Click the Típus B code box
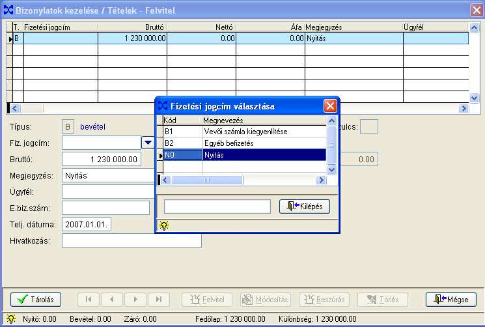Viewport: 485px width, 327px height. point(68,127)
